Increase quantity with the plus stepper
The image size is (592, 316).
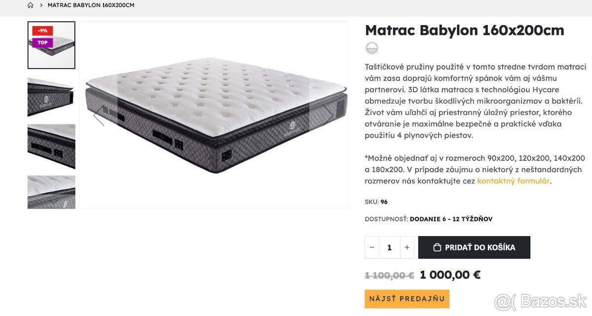406,247
